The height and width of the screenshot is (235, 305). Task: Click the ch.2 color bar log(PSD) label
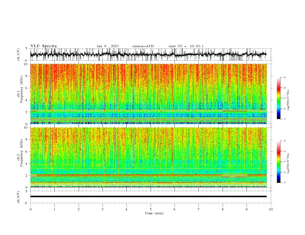(288, 164)
